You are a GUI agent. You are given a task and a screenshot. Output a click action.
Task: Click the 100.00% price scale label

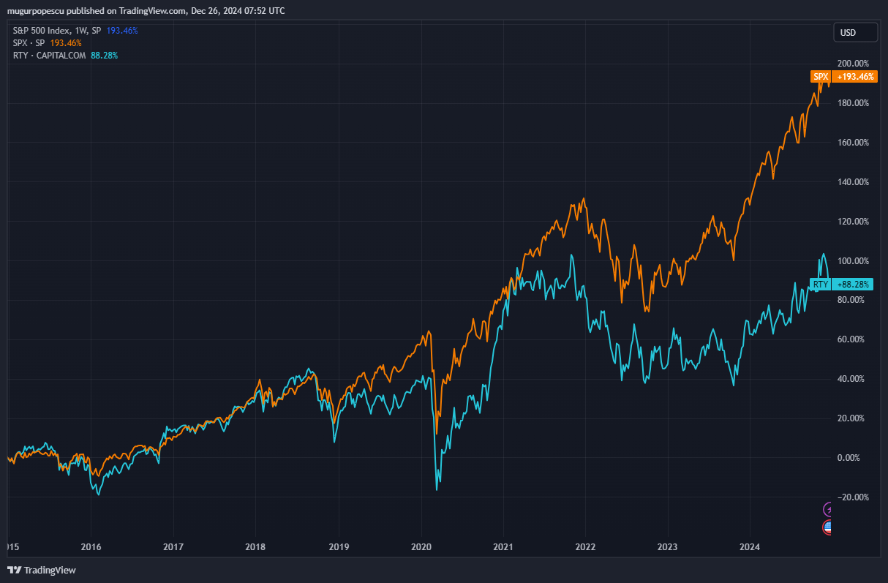pyautogui.click(x=851, y=261)
